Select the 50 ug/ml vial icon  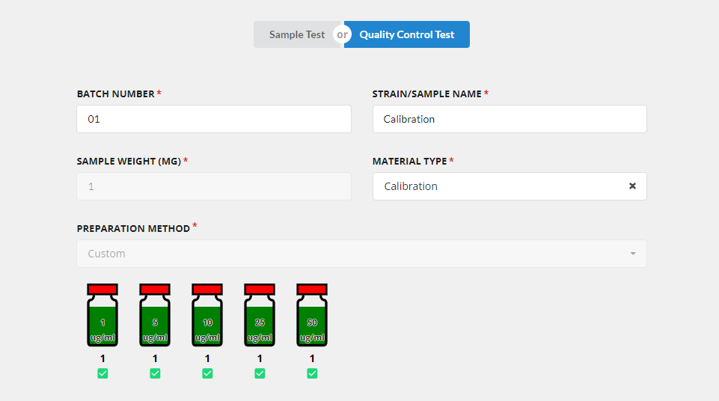(312, 315)
